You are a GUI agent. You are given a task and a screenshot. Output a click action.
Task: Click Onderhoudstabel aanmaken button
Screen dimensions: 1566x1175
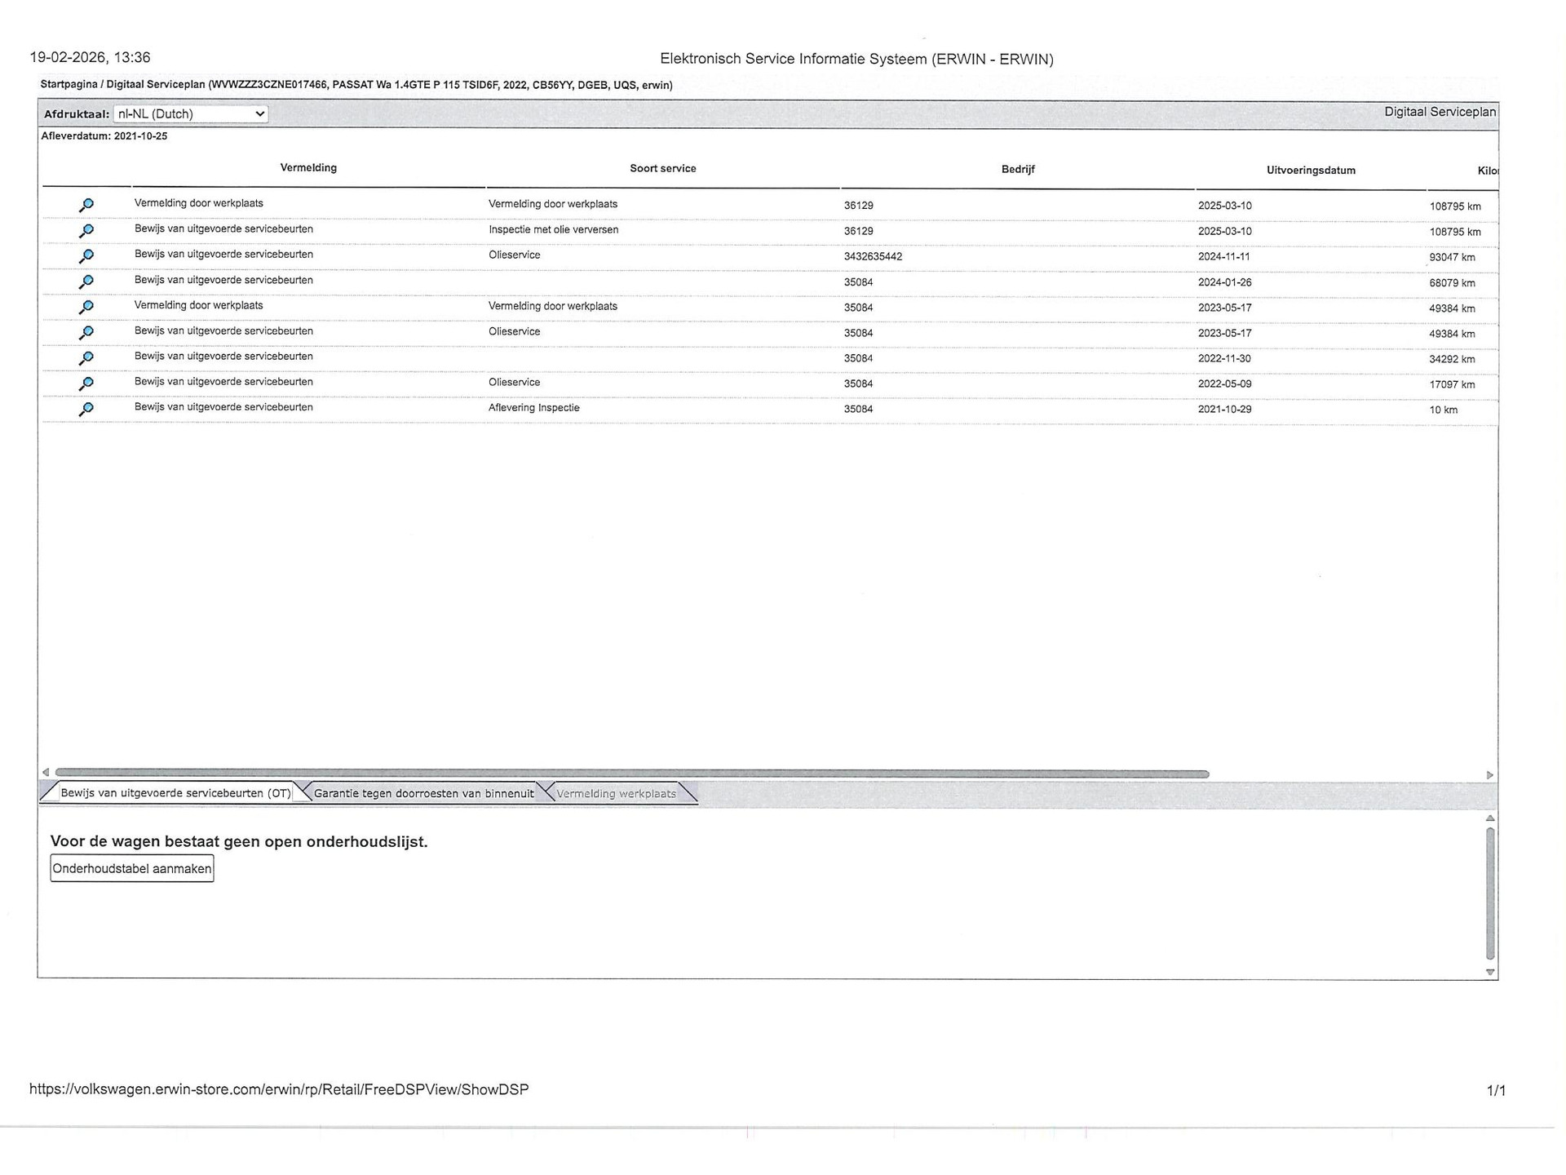click(132, 868)
